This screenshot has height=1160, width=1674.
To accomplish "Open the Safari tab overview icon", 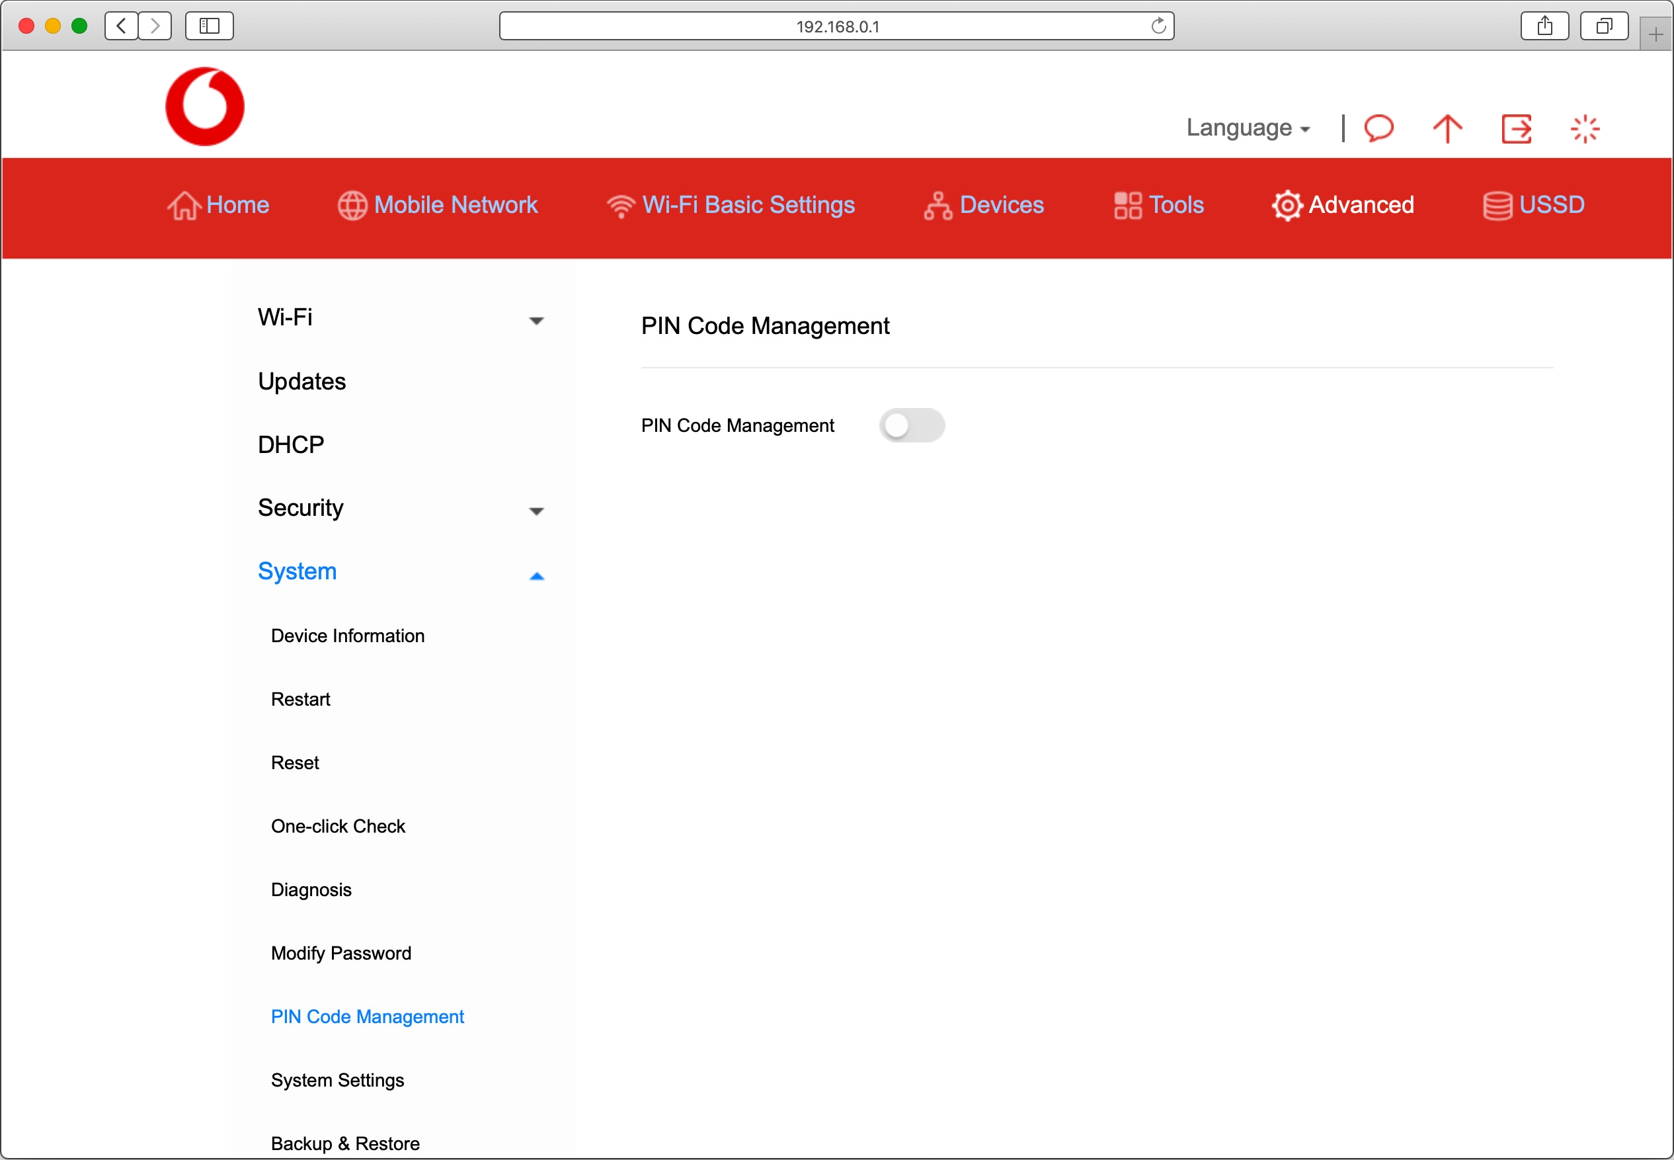I will point(1603,26).
